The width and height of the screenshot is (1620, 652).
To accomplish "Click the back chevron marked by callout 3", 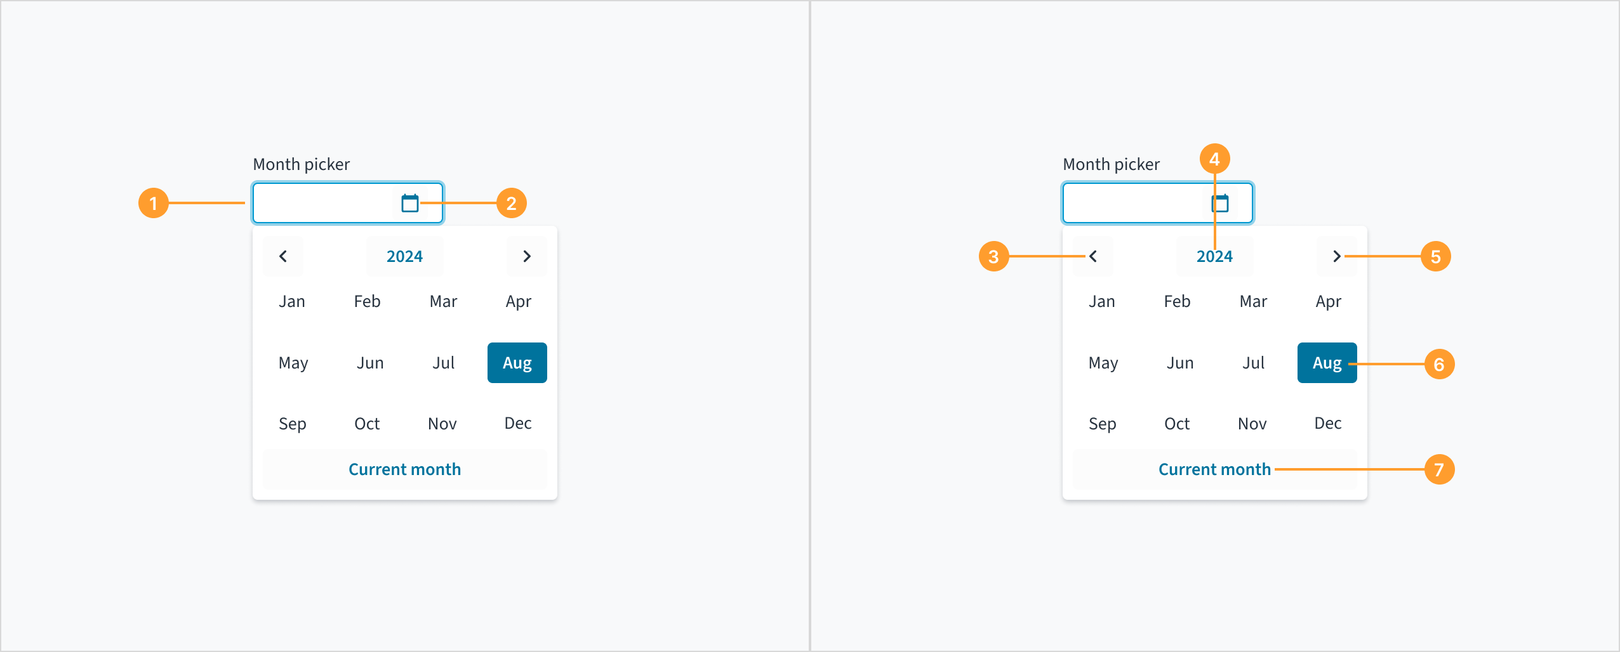I will coord(1093,256).
